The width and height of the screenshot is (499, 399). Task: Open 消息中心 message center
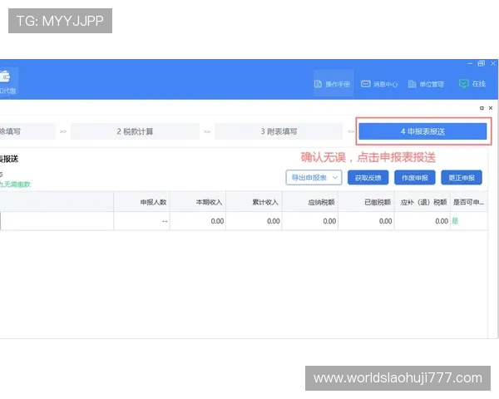(x=379, y=84)
